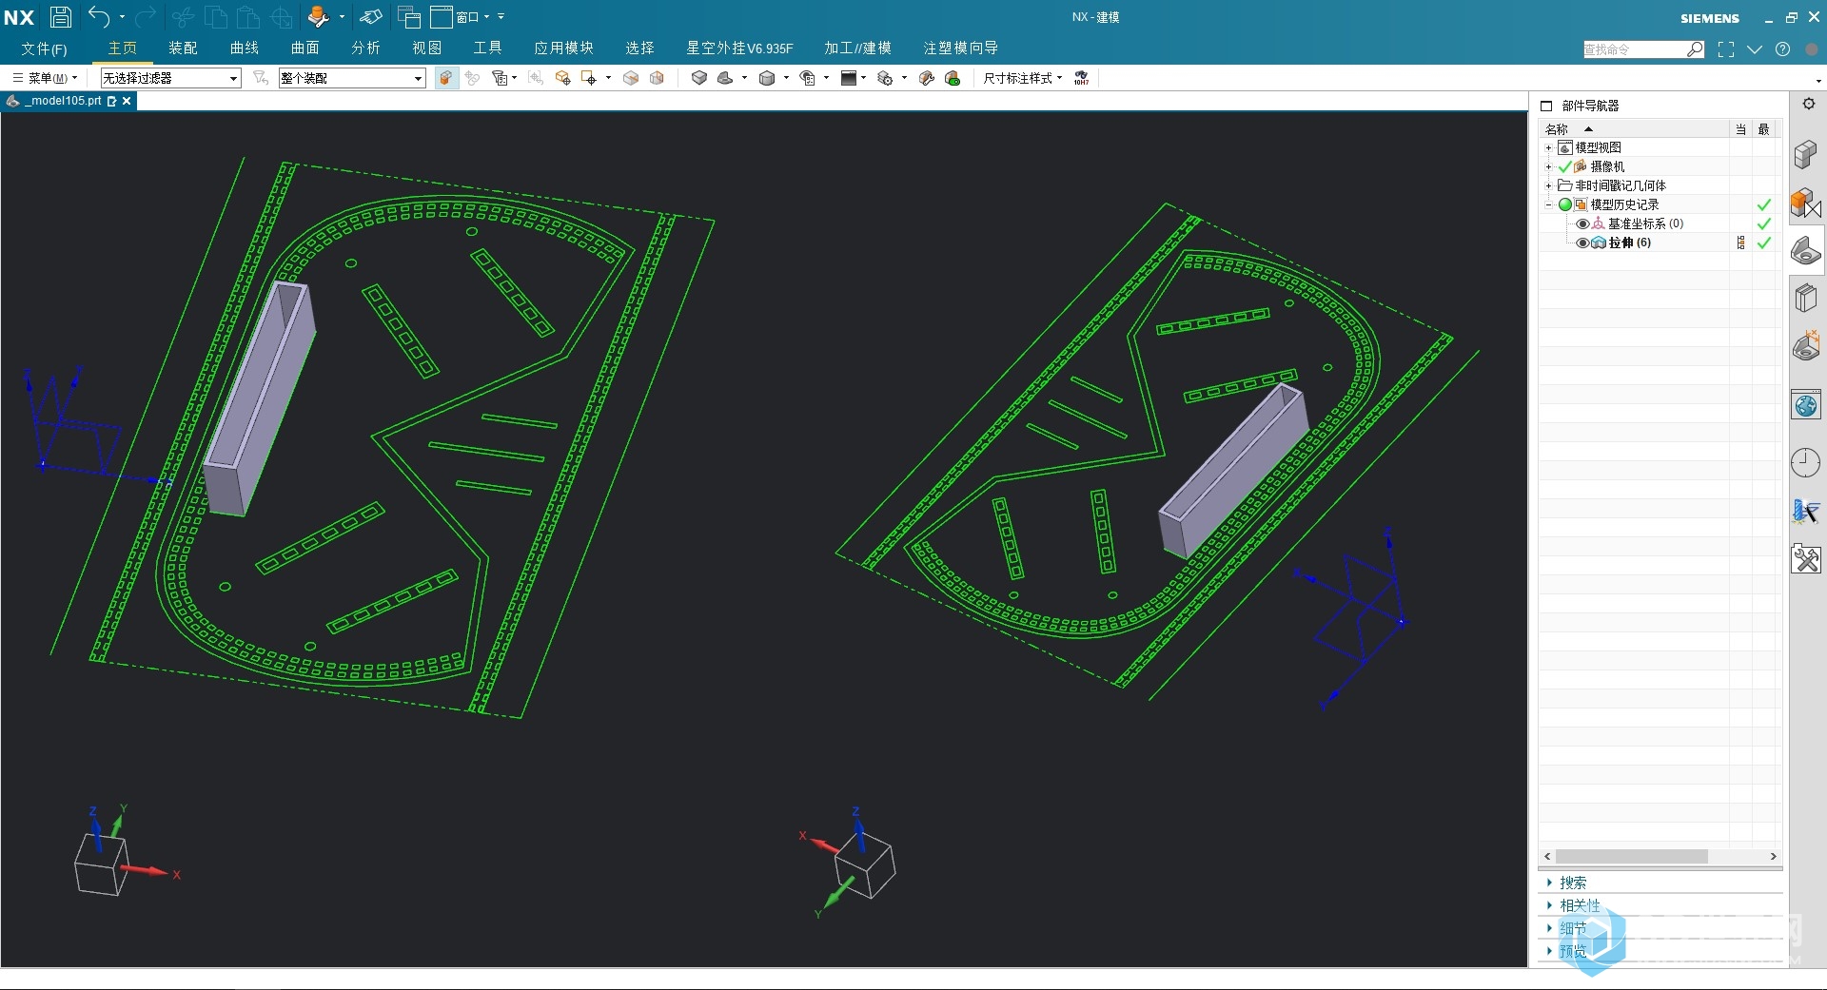Open the web browser globe sidebar icon

coord(1806,406)
